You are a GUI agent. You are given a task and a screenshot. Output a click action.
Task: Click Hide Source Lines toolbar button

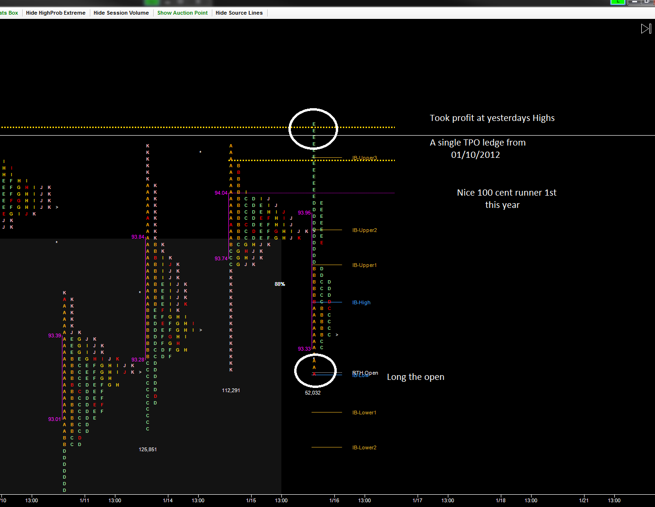click(239, 13)
